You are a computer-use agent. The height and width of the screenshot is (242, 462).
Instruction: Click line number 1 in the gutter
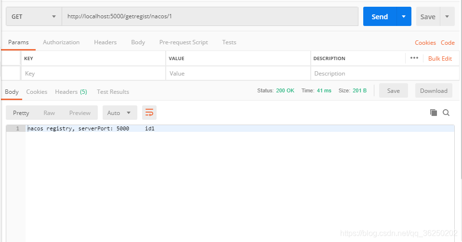point(17,128)
